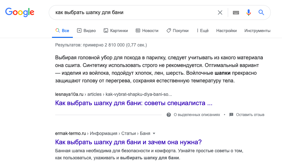Open the on-screen keyboard icon

[236, 13]
